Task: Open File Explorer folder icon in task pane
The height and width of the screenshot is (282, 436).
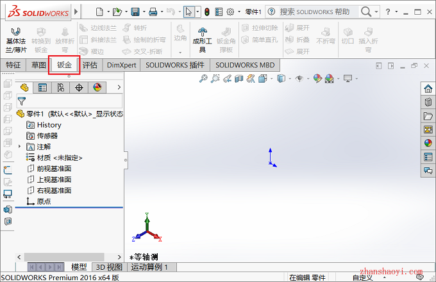Action: [428, 116]
